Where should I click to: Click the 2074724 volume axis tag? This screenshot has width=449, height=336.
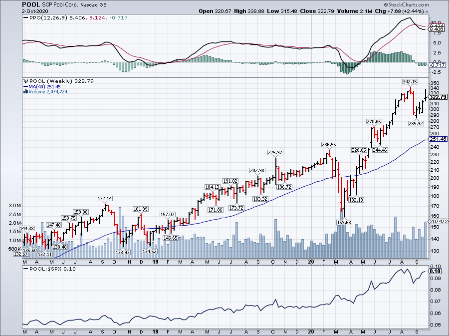[x=439, y=222]
